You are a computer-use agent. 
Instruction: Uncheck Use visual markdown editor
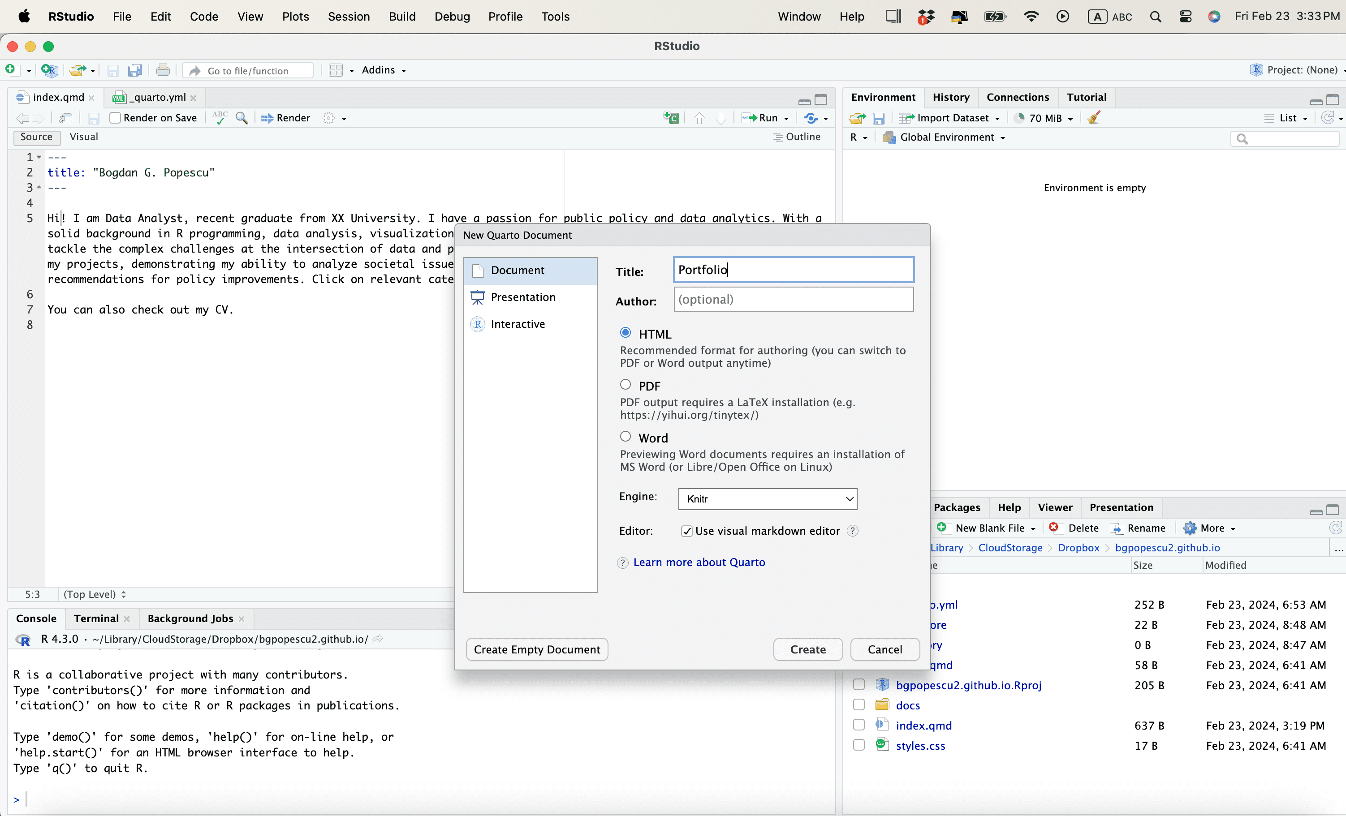(x=686, y=531)
